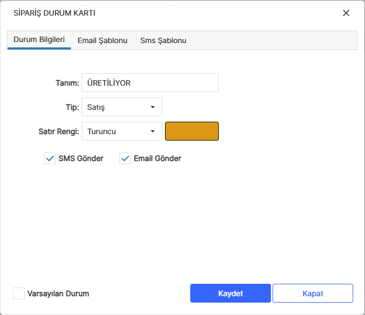Open the Tip dropdown showing Satış
Viewport: 365px width, 315px height.
point(122,107)
